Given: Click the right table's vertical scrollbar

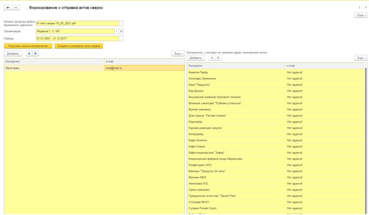Looking at the screenshot, I should point(365,137).
